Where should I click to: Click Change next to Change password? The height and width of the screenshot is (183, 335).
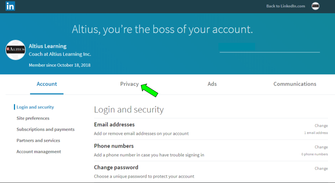click(321, 169)
